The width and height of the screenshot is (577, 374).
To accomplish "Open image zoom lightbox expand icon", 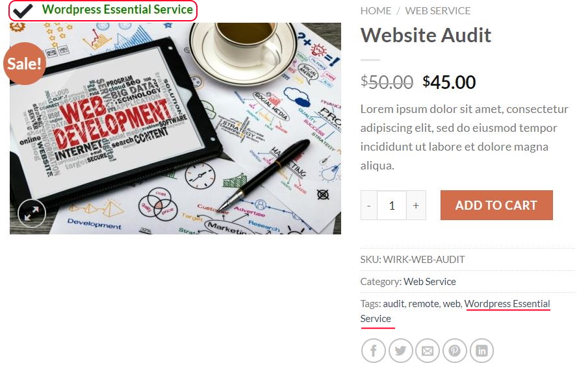I will point(32,213).
